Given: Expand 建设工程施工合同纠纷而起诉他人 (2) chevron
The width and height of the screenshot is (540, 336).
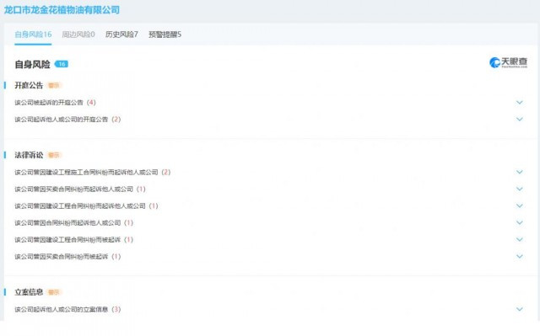Looking at the screenshot, I should 520,172.
